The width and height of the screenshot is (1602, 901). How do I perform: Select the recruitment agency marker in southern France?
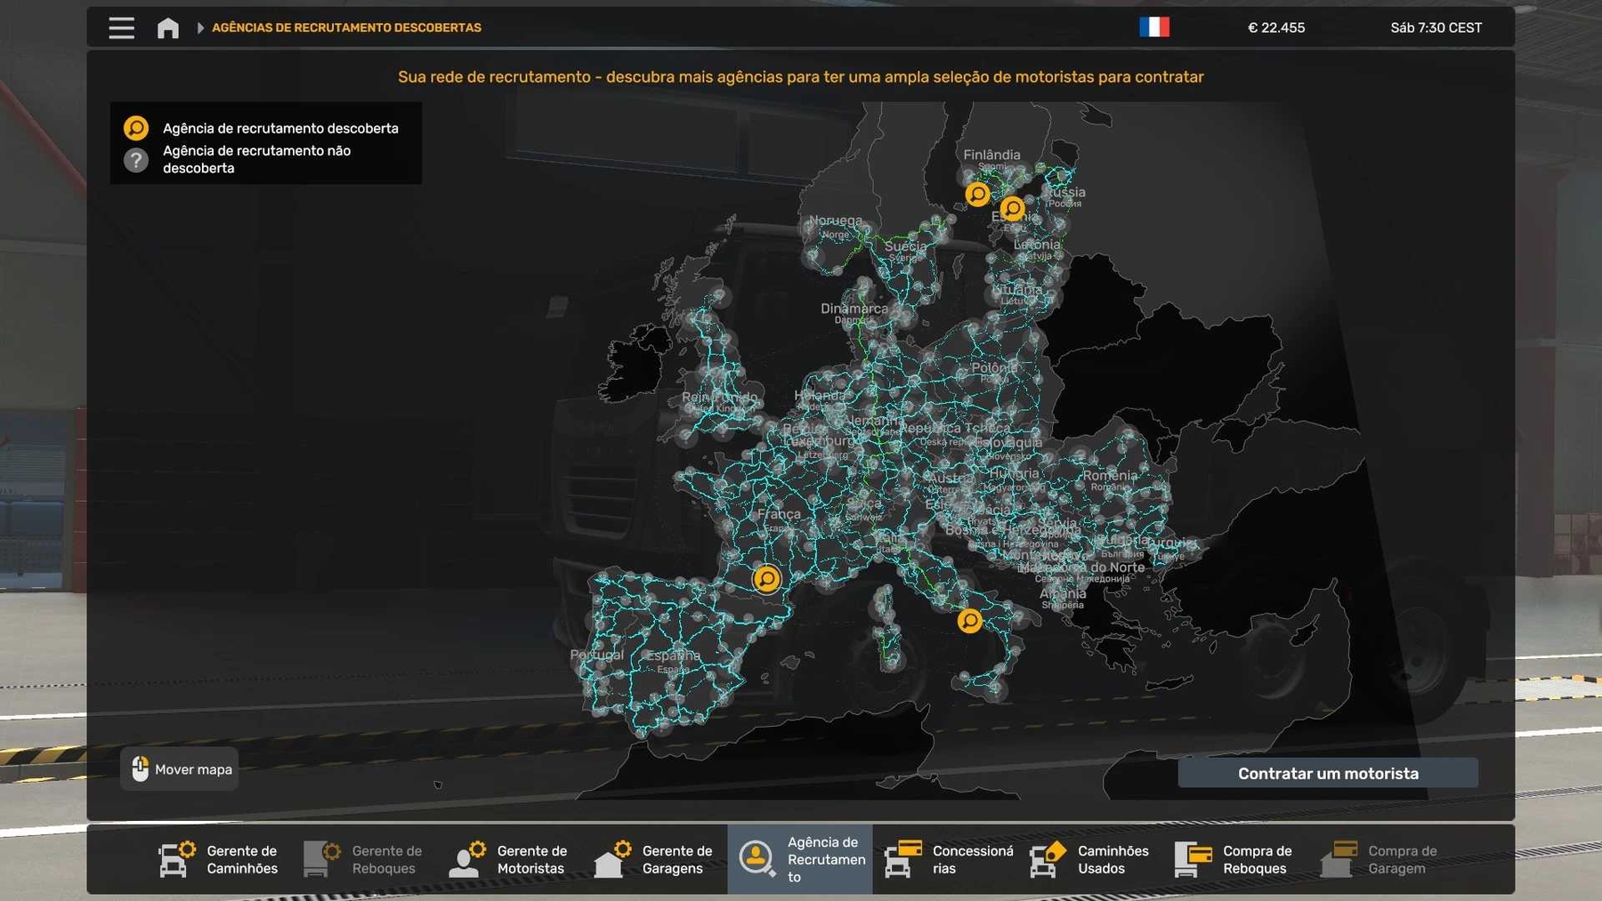pyautogui.click(x=766, y=579)
